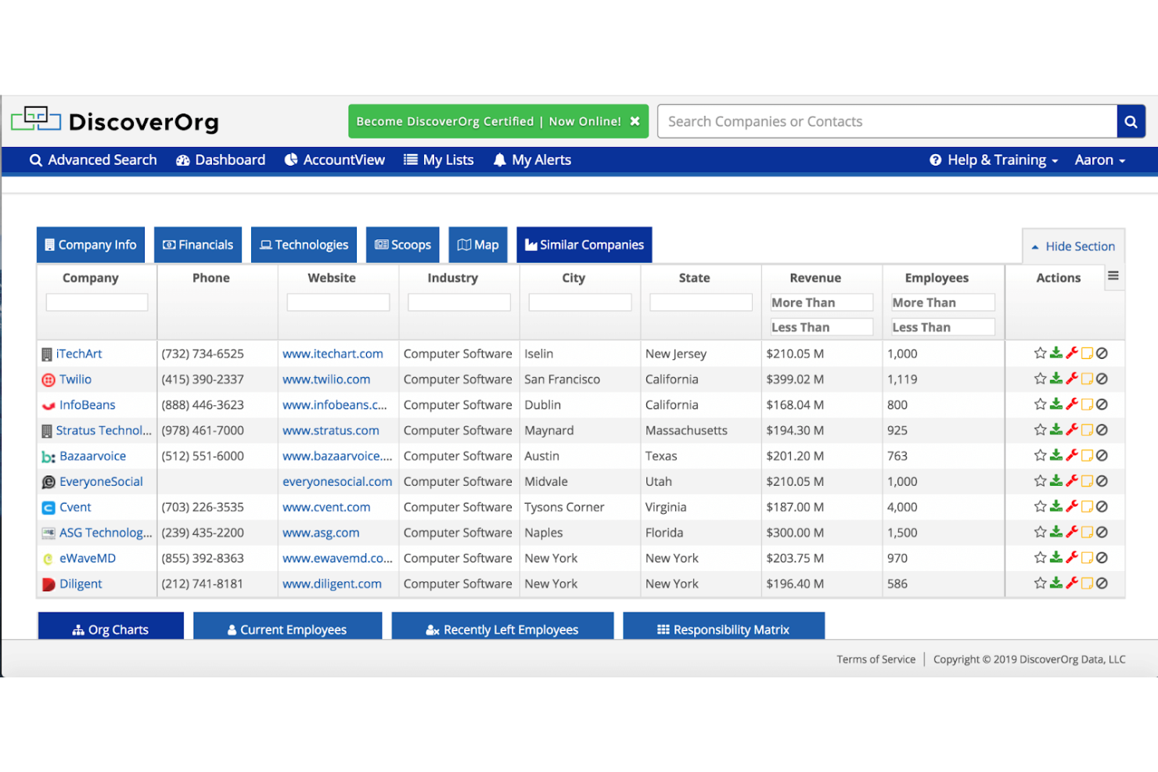
Task: Click the magnifier search button
Action: tap(1131, 121)
